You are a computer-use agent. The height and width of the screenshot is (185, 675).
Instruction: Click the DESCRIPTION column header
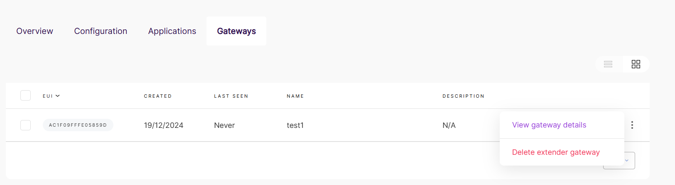pyautogui.click(x=464, y=96)
